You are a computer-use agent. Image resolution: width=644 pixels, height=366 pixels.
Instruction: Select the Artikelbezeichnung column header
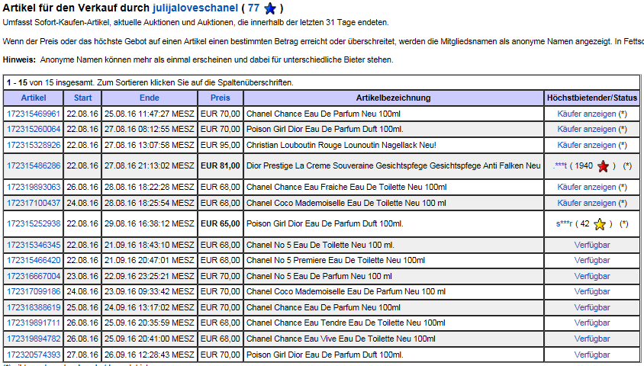pos(394,98)
